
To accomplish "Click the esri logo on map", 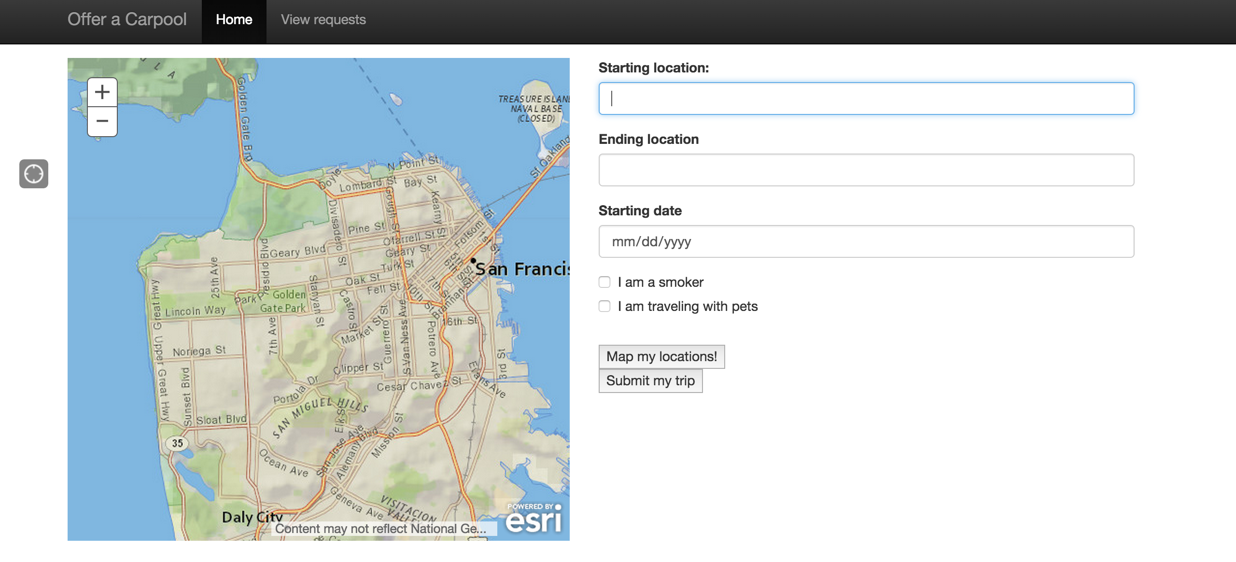I will click(x=534, y=519).
